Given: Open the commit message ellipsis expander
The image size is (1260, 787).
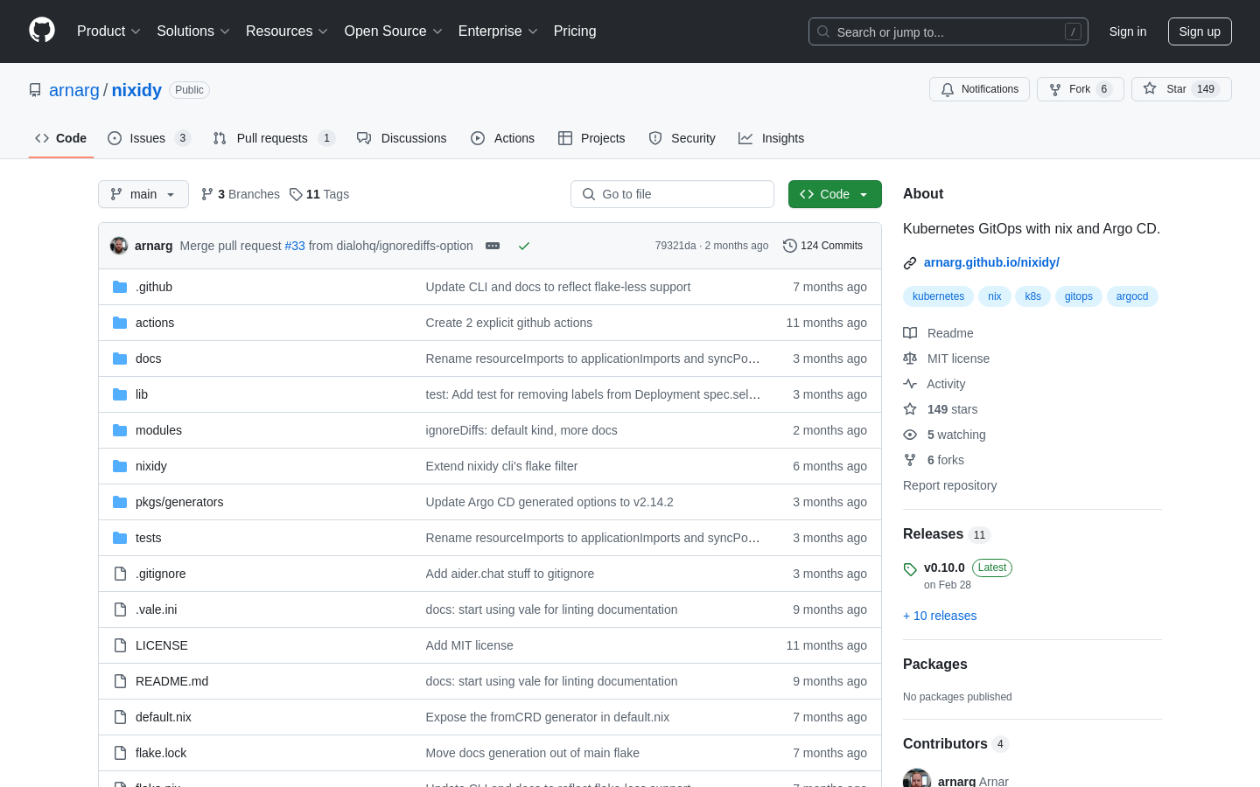Looking at the screenshot, I should (x=493, y=246).
